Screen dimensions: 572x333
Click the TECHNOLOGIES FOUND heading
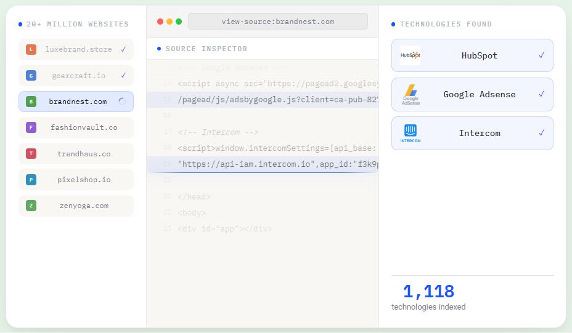(446, 24)
